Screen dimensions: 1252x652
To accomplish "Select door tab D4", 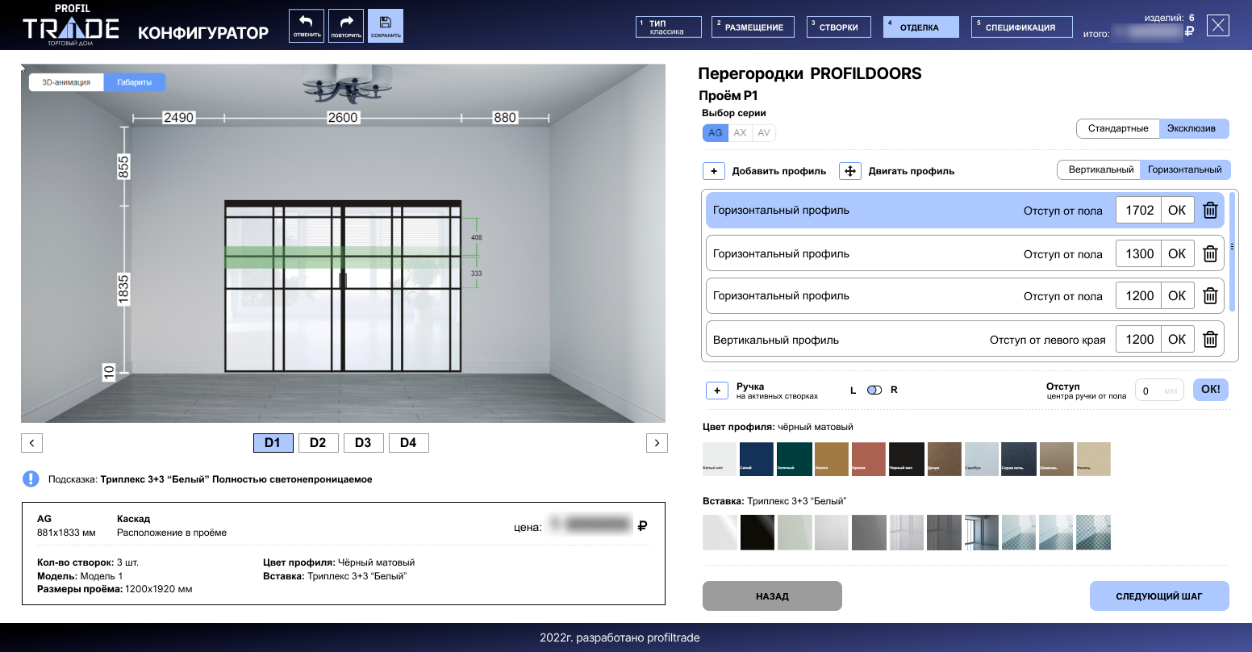I will pyautogui.click(x=408, y=443).
